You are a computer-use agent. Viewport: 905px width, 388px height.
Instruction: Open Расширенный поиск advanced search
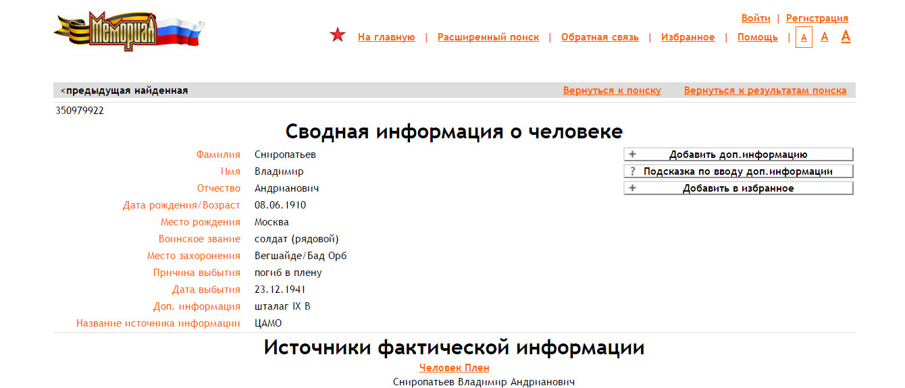click(488, 37)
